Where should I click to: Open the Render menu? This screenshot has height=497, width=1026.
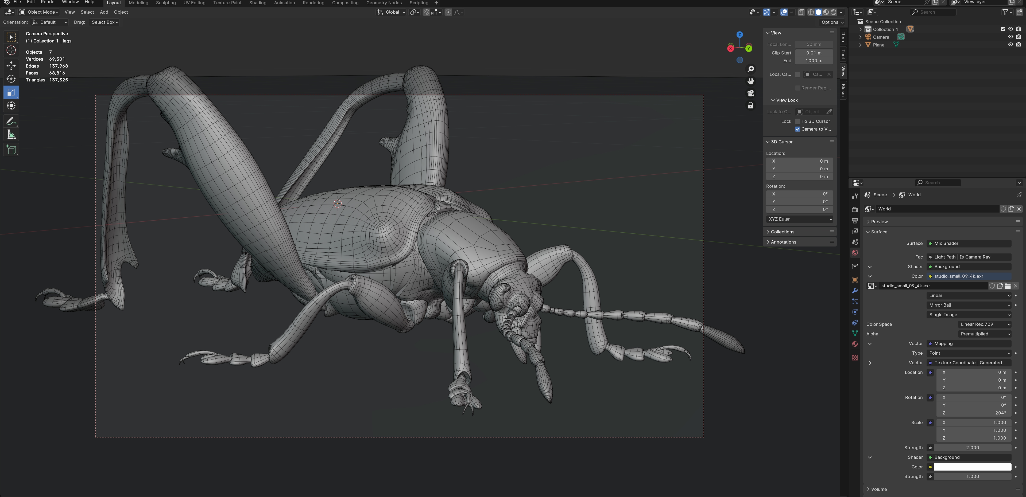click(x=48, y=2)
